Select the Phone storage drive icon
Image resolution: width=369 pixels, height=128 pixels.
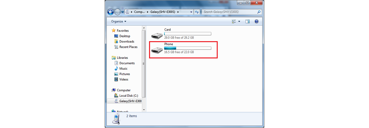click(157, 50)
